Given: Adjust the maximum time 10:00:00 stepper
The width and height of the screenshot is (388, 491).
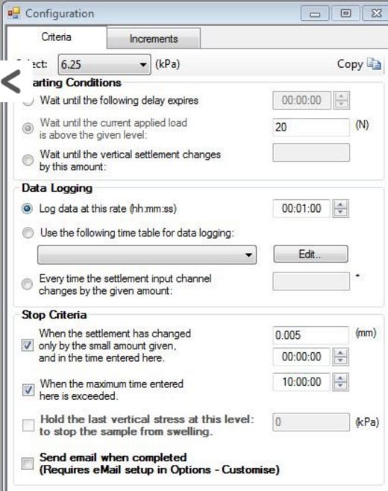Looking at the screenshot, I should click(340, 382).
